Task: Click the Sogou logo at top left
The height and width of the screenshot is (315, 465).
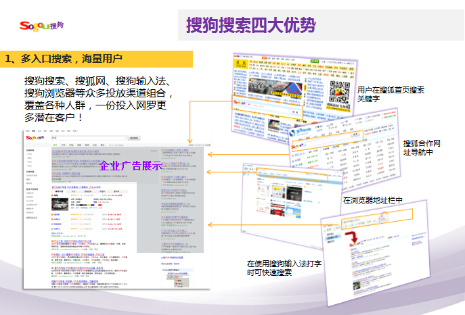Action: pos(41,26)
